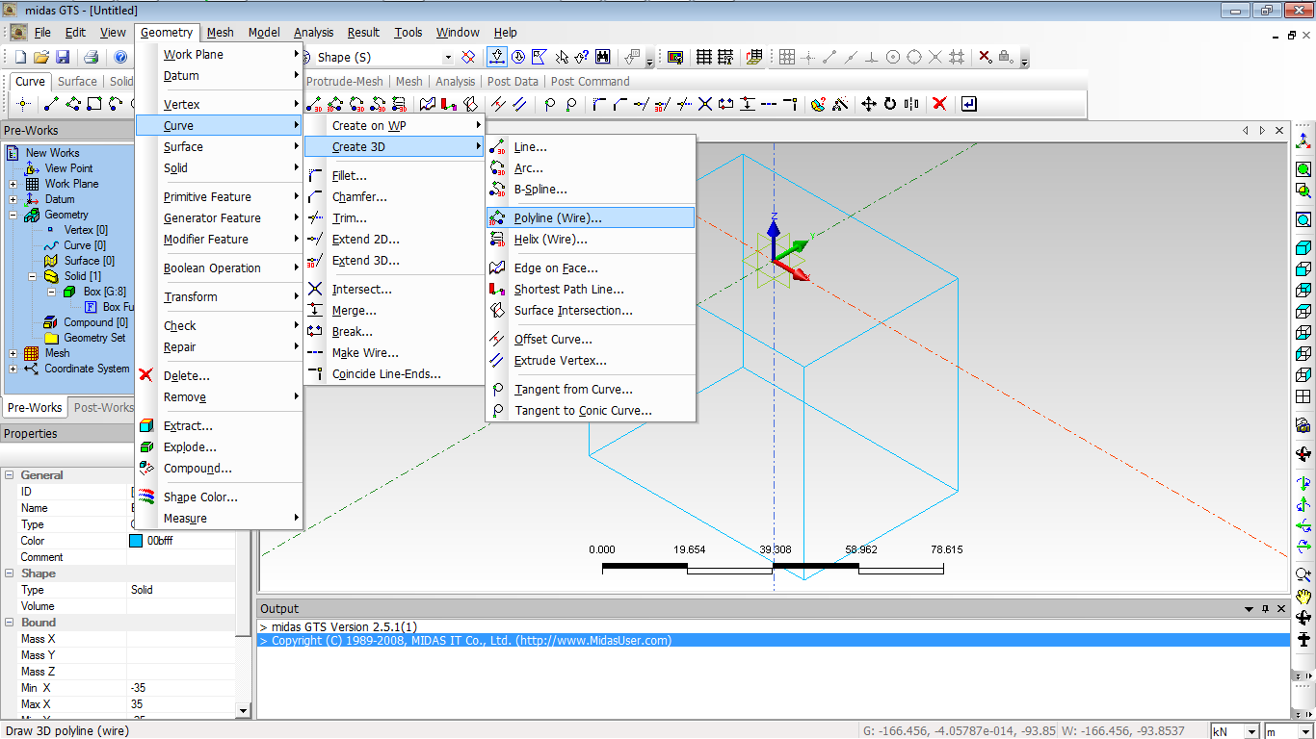The image size is (1316, 739).
Task: Click the circle center snap icon
Action: pos(893,58)
